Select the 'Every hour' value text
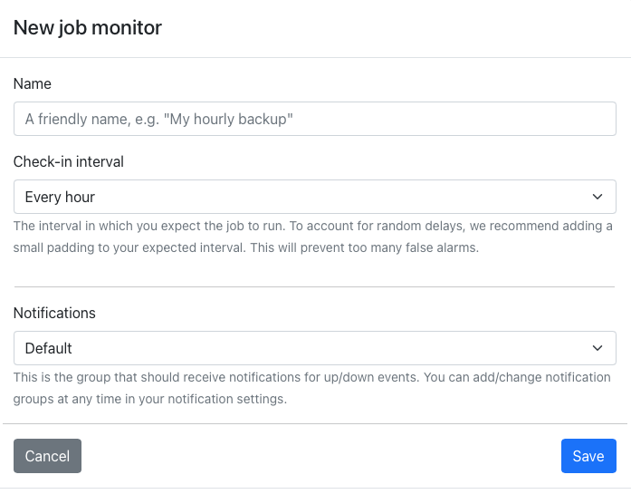This screenshot has height=494, width=631. point(60,197)
